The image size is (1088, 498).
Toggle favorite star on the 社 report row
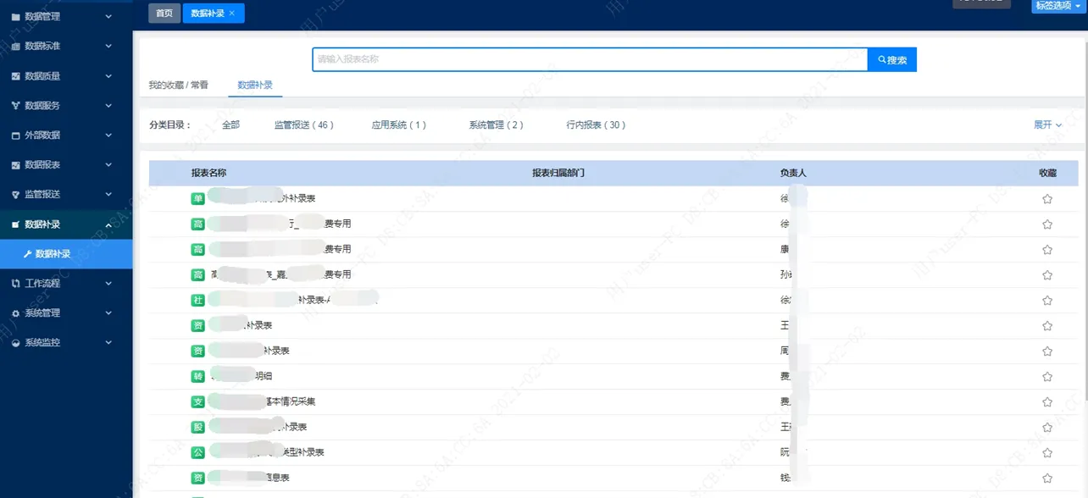(x=1047, y=301)
